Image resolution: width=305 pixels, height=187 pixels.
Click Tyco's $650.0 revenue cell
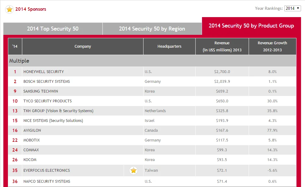222,101
